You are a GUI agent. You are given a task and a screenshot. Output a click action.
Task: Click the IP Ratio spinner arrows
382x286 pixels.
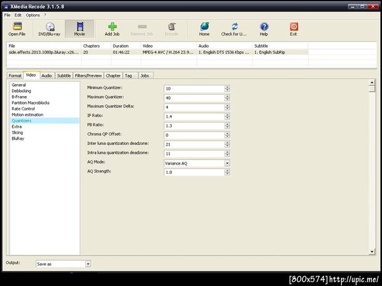coord(227,116)
